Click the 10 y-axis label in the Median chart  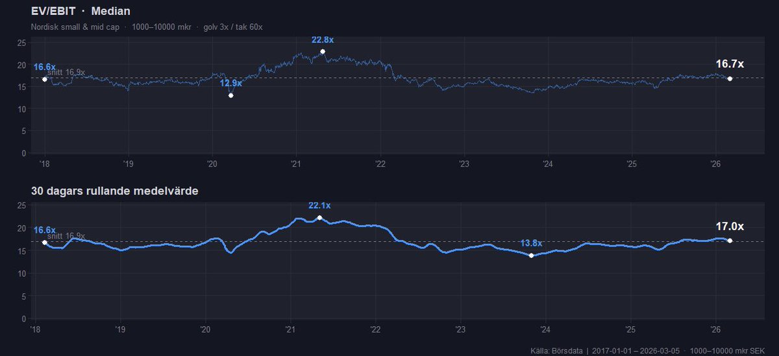(21, 109)
